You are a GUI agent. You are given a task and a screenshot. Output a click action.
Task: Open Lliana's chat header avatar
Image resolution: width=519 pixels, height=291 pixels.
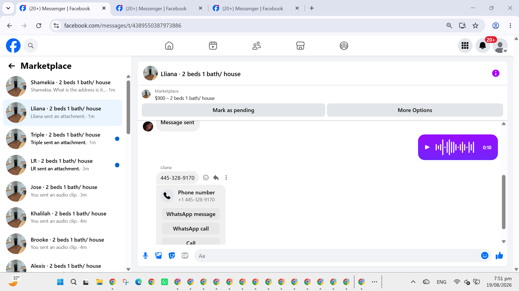pos(150,73)
